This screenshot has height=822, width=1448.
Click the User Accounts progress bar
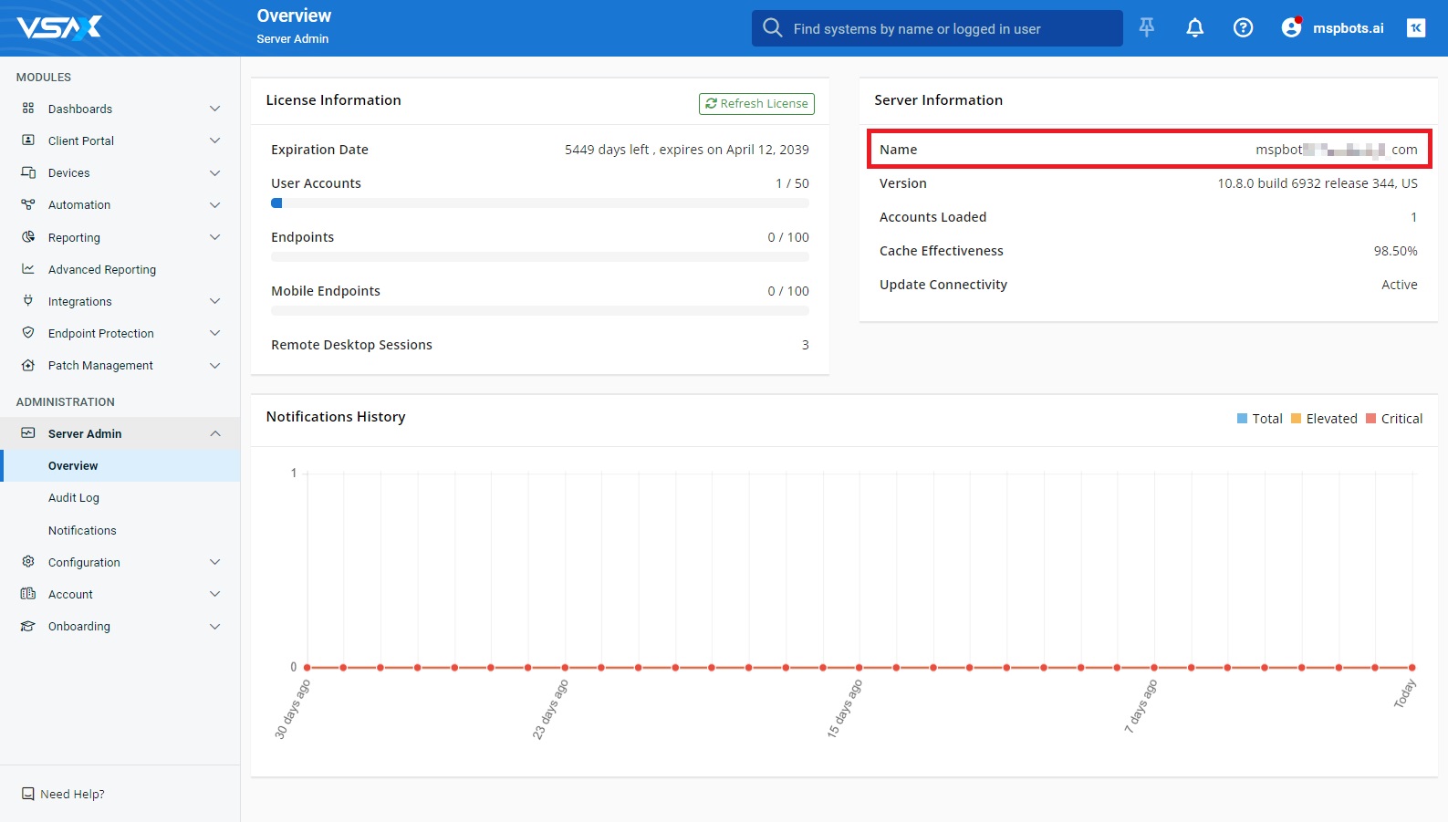pos(539,203)
